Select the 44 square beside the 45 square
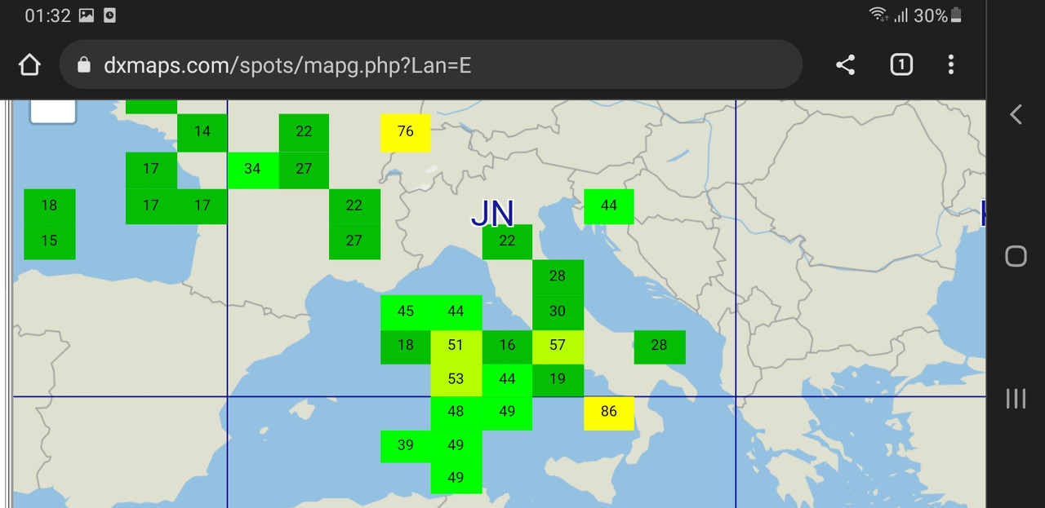 point(456,311)
